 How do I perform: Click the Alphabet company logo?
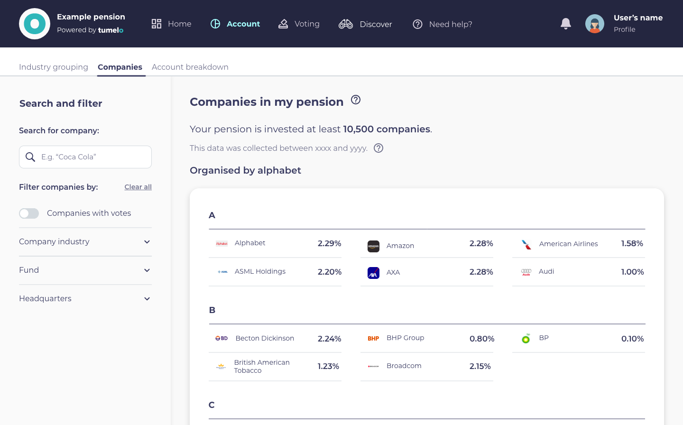click(222, 243)
